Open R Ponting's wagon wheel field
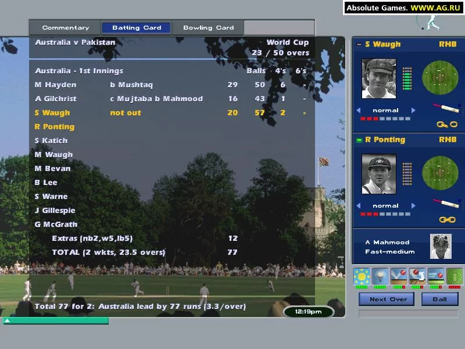Image resolution: width=465 pixels, height=349 pixels. pyautogui.click(x=440, y=173)
